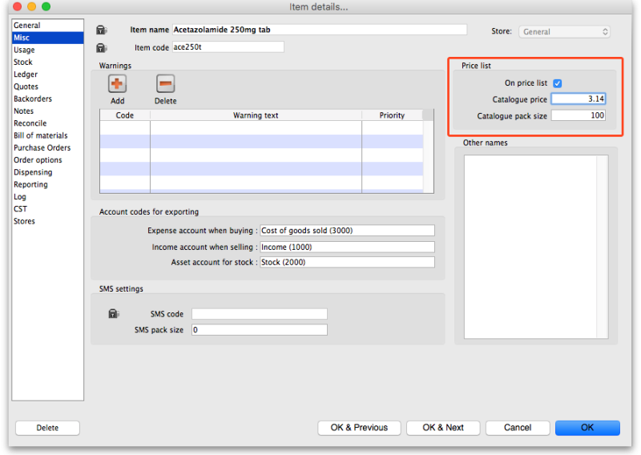Image resolution: width=641 pixels, height=455 pixels.
Task: Open the Usage section in sidebar
Action: pyautogui.click(x=24, y=50)
